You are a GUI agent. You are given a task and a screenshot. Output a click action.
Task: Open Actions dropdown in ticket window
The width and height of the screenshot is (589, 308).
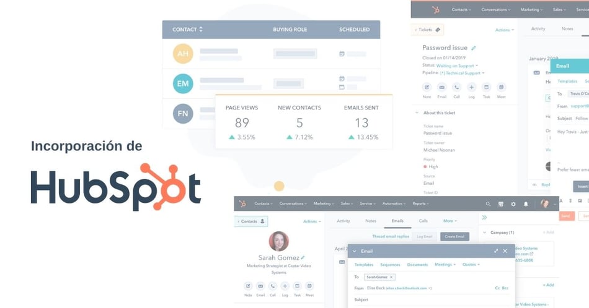[505, 30]
